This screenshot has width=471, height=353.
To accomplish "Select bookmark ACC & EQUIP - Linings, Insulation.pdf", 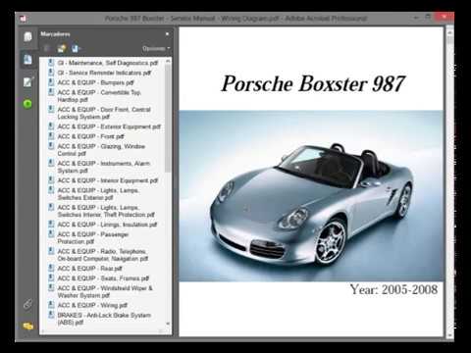I will [107, 225].
